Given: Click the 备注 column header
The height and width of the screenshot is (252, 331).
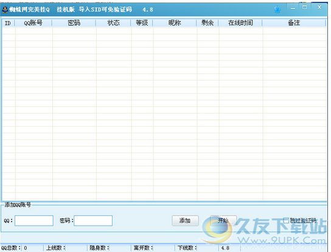Looking at the screenshot, I should [x=294, y=23].
